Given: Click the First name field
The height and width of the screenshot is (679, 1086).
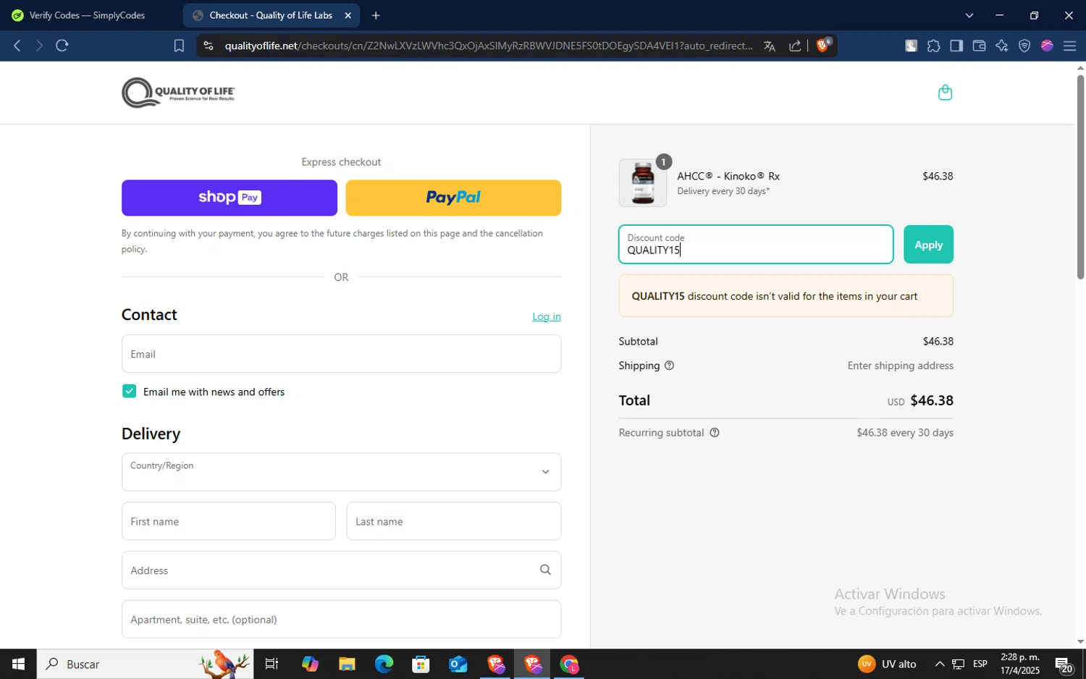Looking at the screenshot, I should [229, 521].
